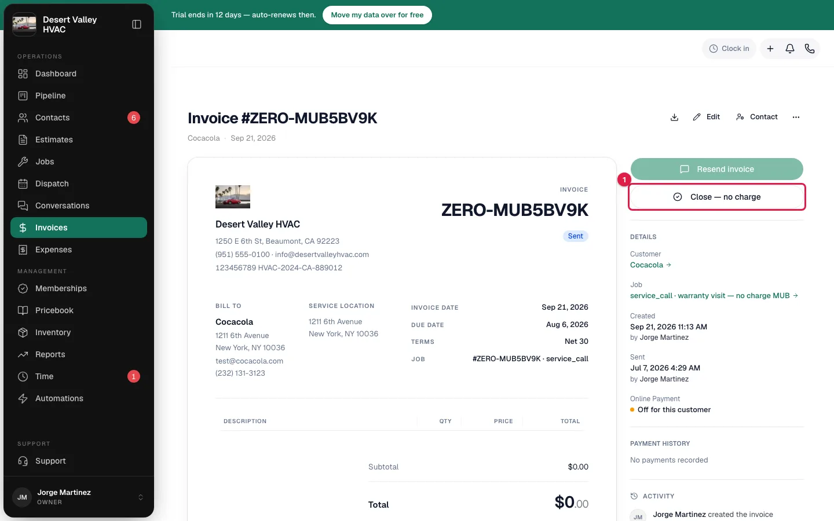Download the invoice via download icon
Viewport: 834px width, 521px height.
(674, 117)
